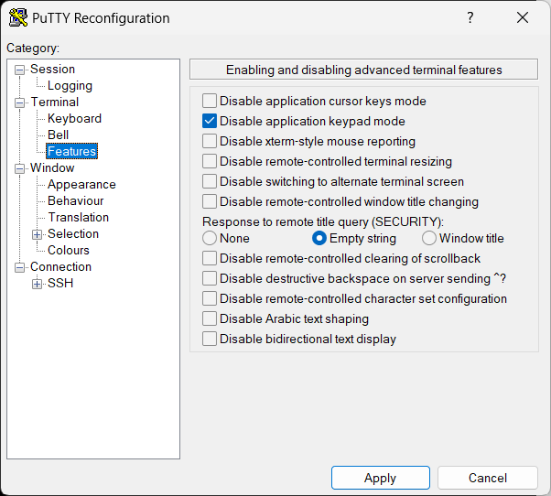Screen dimensions: 551x496
Task: Select the Session category
Action: pyautogui.click(x=52, y=70)
